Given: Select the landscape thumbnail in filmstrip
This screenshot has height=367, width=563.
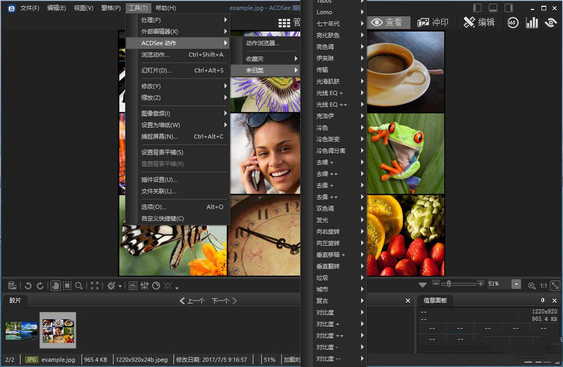Looking at the screenshot, I should coord(21,331).
